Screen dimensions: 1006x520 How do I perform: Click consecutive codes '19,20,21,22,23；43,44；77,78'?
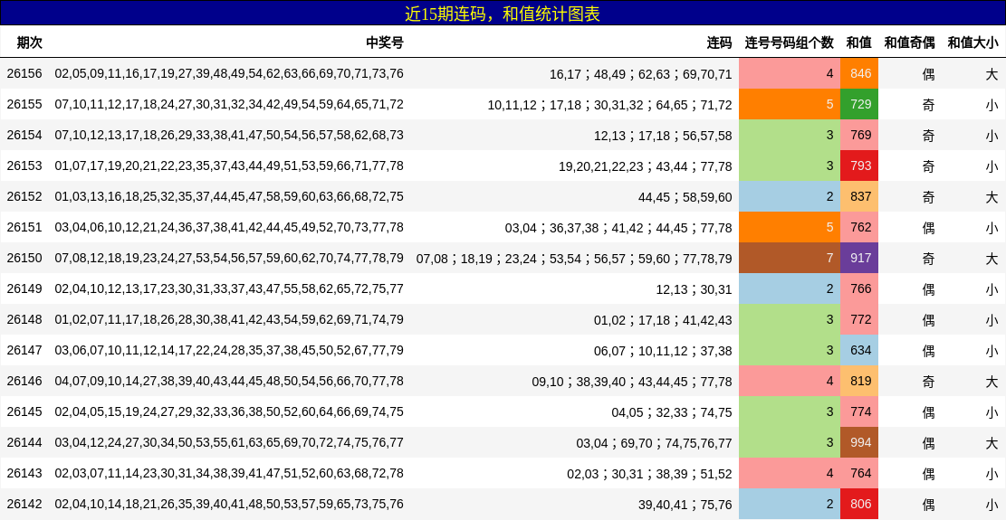(645, 166)
